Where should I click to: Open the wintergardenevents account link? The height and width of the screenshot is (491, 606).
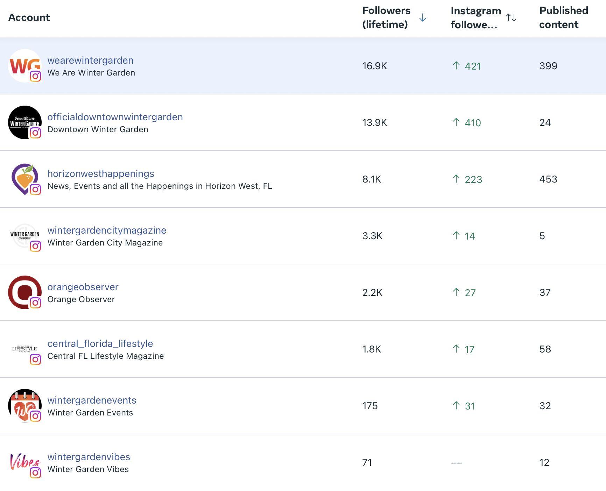tap(92, 400)
